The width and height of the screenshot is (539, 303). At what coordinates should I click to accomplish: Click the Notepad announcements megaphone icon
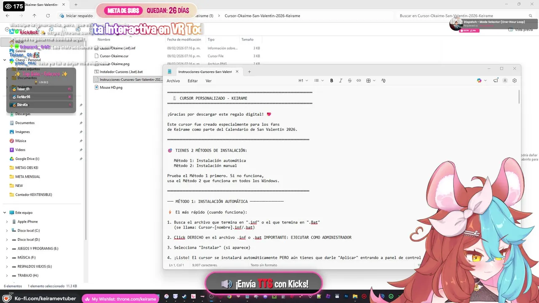pos(496,80)
